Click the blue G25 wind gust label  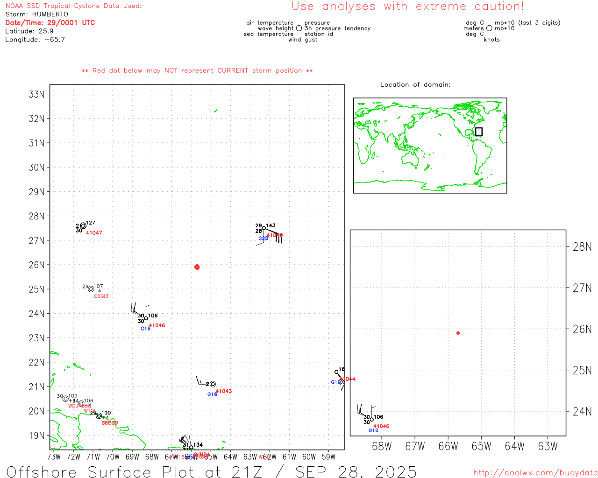[x=263, y=239]
